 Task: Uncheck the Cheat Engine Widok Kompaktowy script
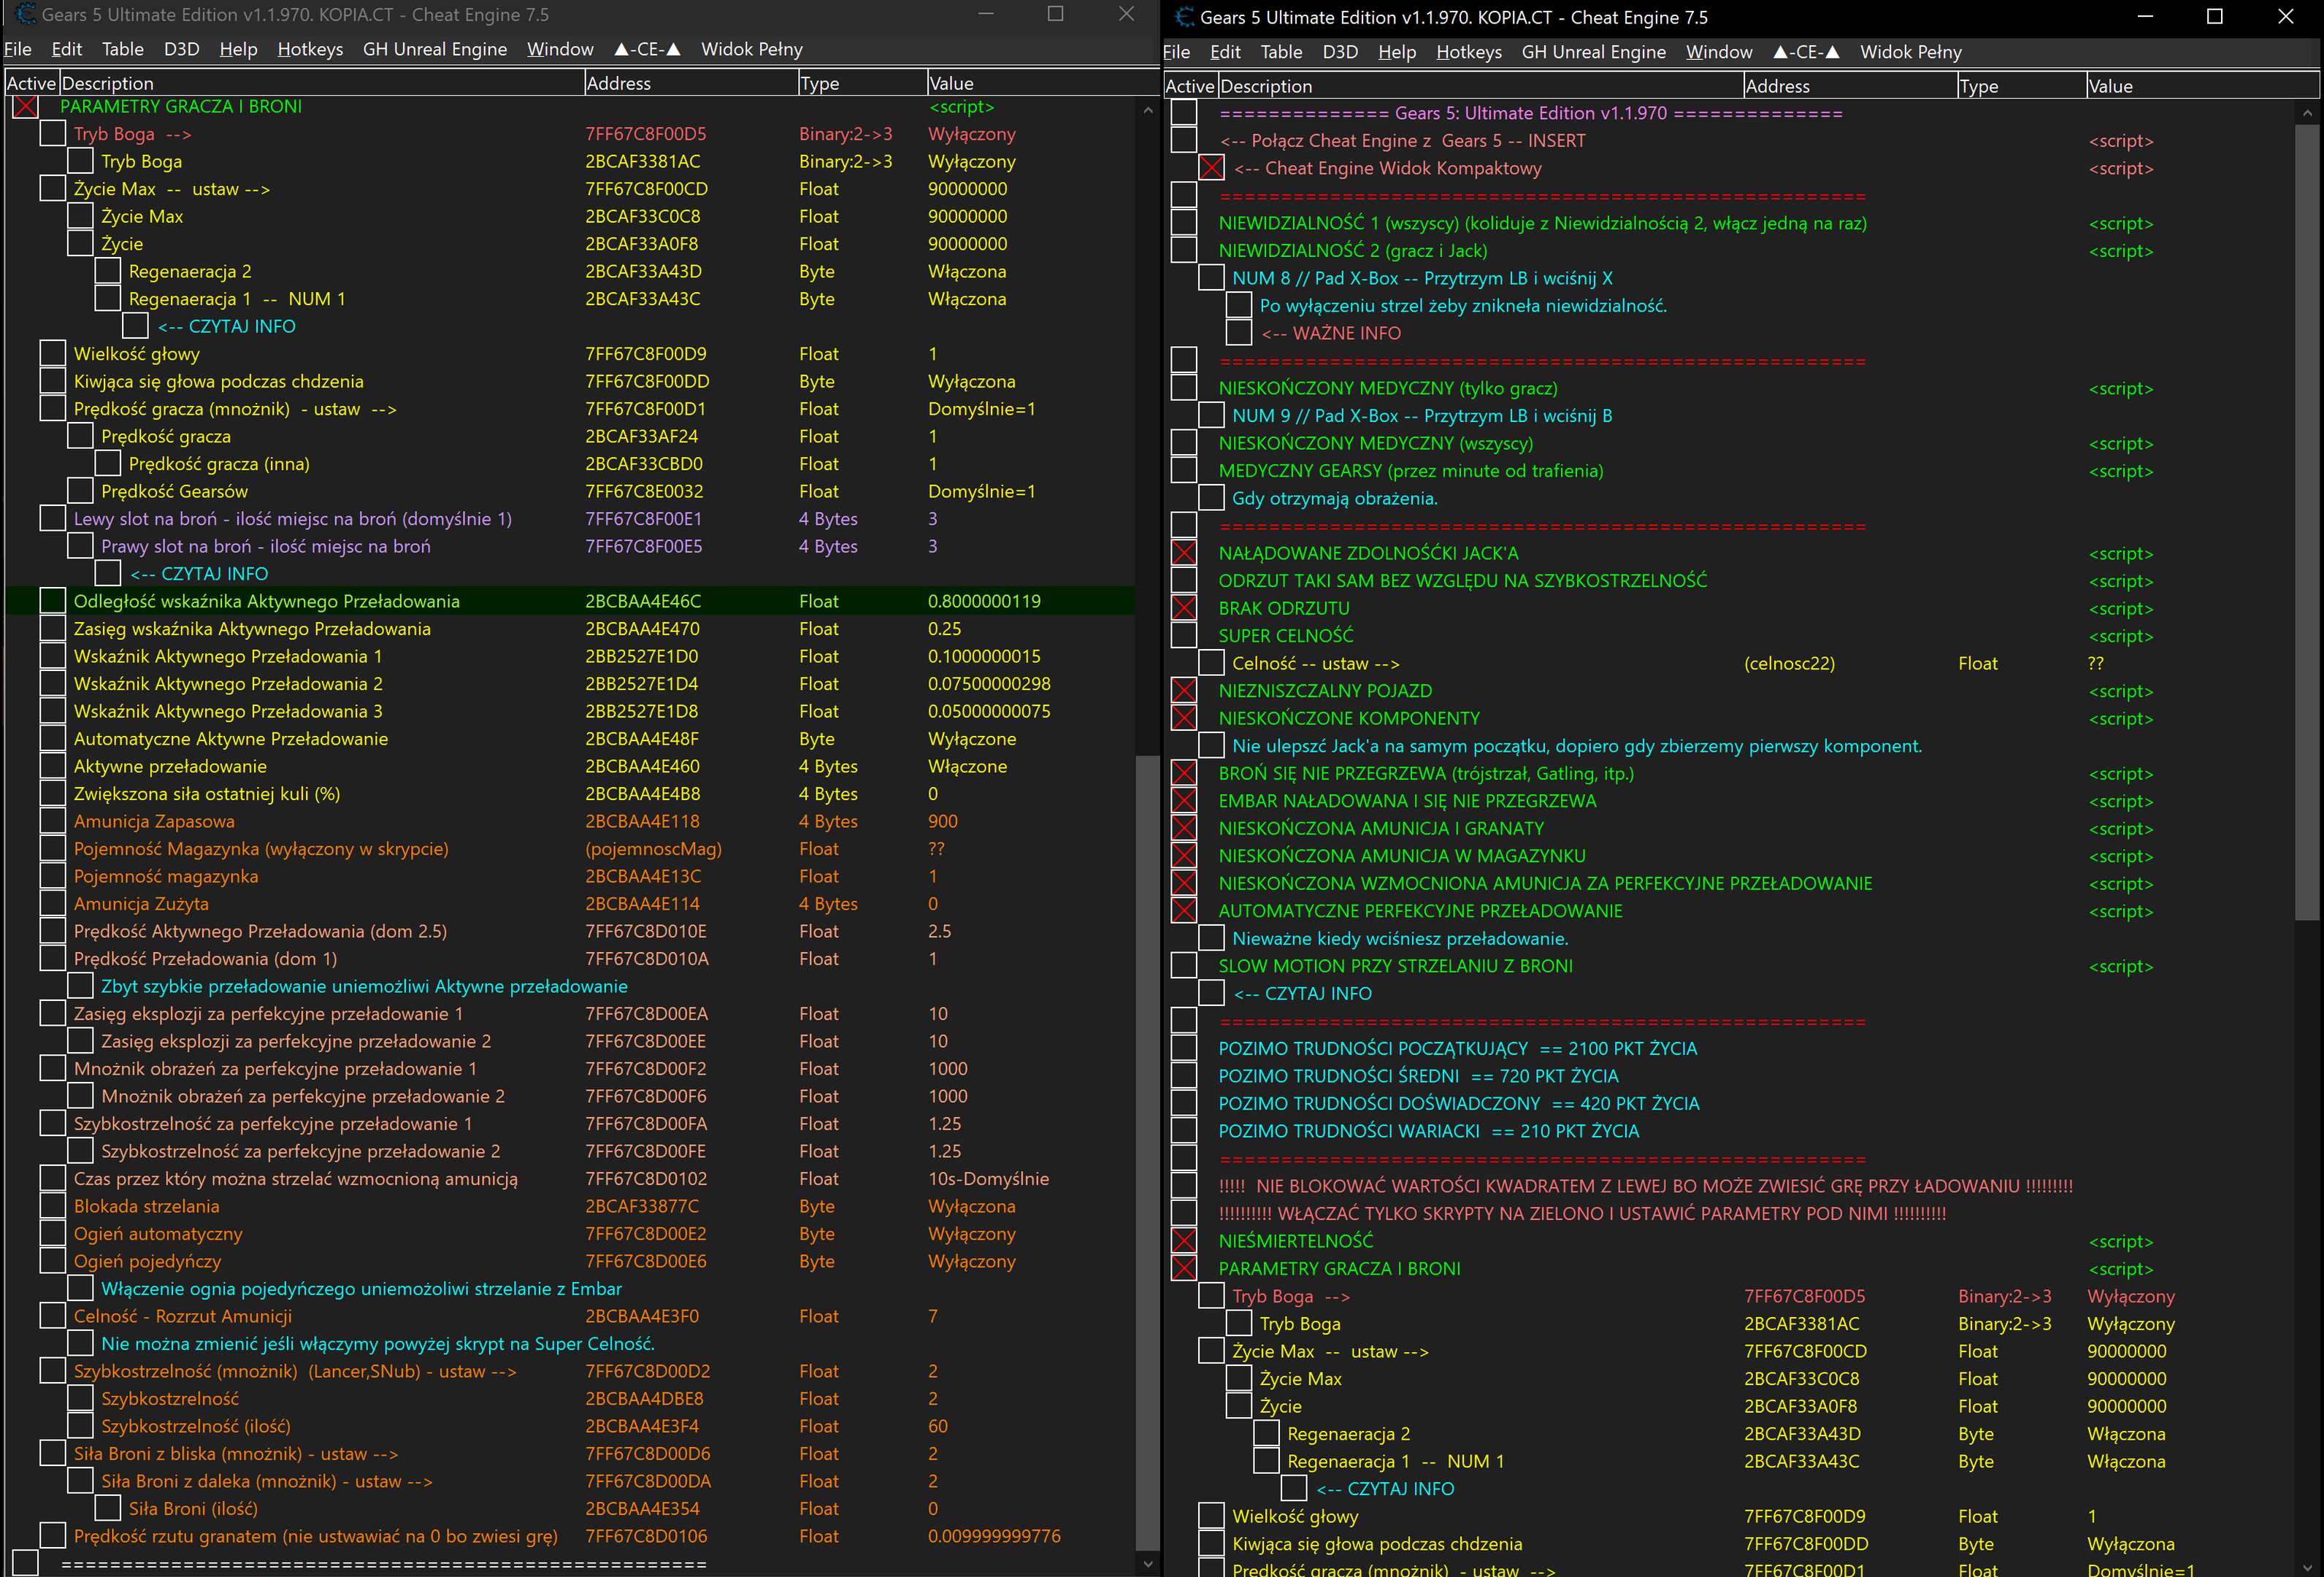(1211, 168)
